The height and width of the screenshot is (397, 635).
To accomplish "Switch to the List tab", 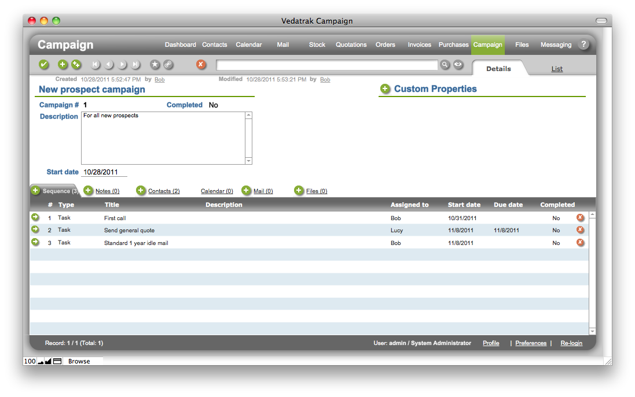I will [557, 69].
